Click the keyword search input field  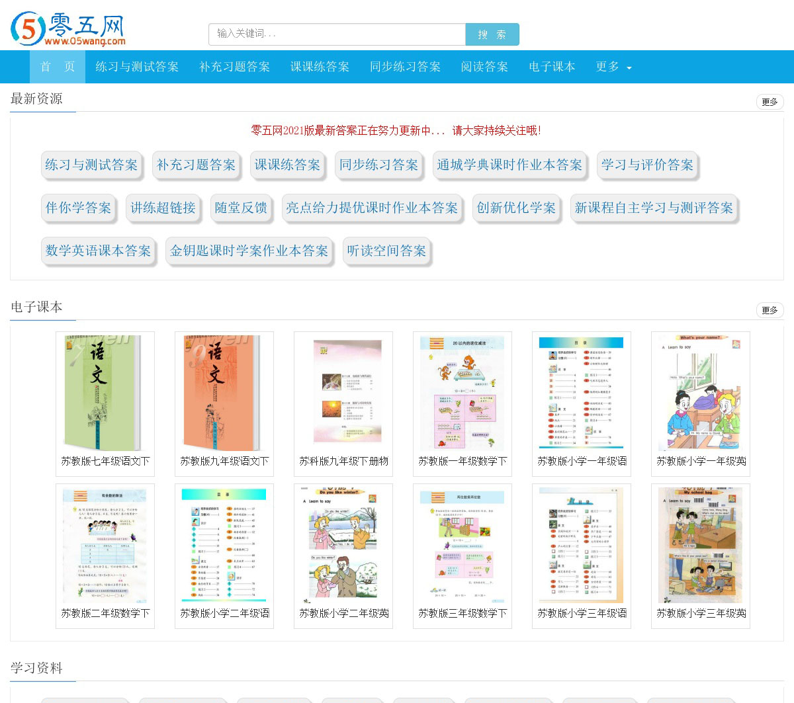tap(337, 34)
